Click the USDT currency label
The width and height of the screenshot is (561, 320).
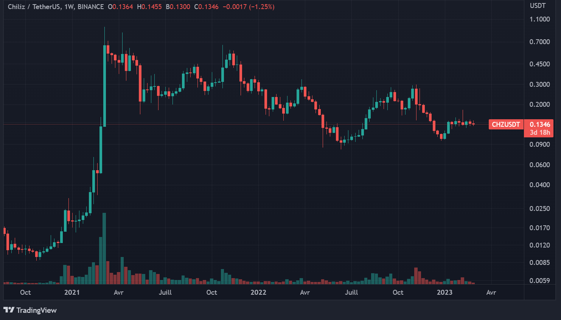click(x=538, y=6)
